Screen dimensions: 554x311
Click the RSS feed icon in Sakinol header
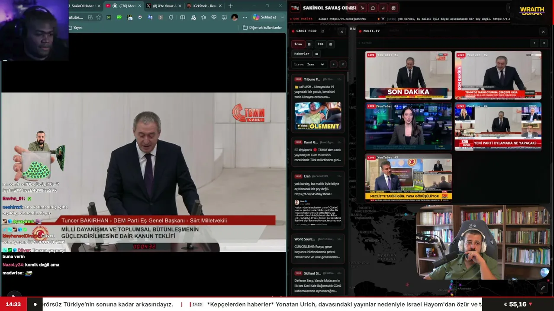(x=362, y=8)
